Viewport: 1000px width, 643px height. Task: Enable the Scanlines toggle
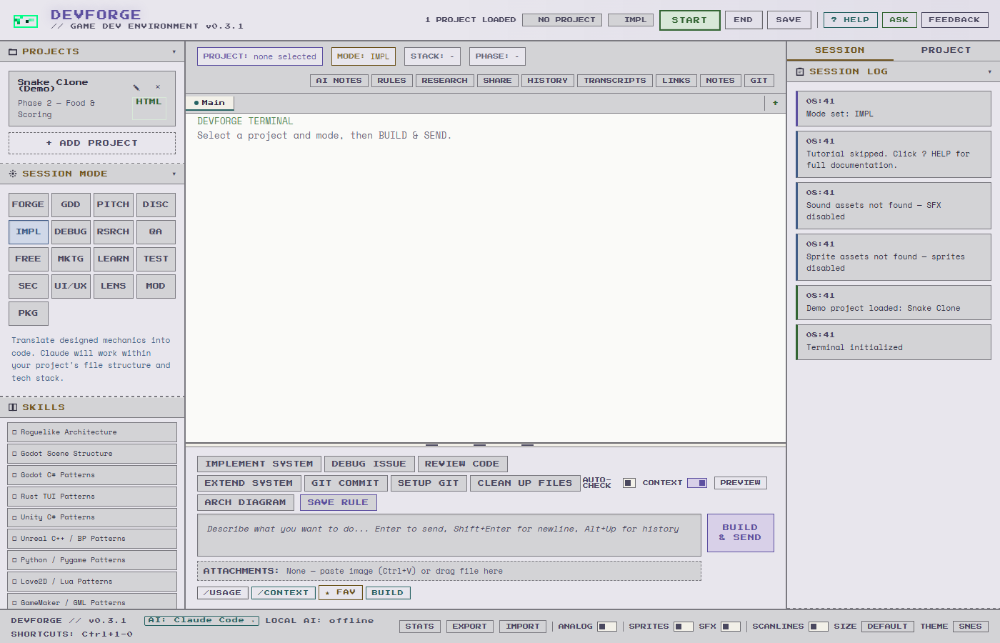tap(819, 627)
